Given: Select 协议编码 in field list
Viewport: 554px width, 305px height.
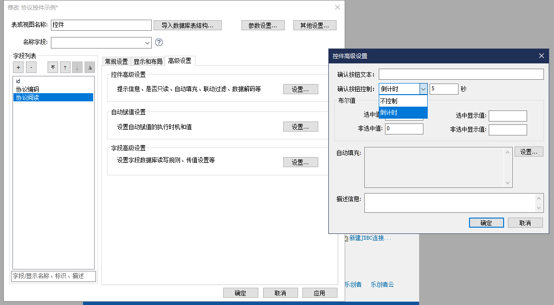Looking at the screenshot, I should coord(27,89).
